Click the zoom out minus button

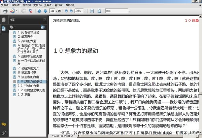click(66, 11)
